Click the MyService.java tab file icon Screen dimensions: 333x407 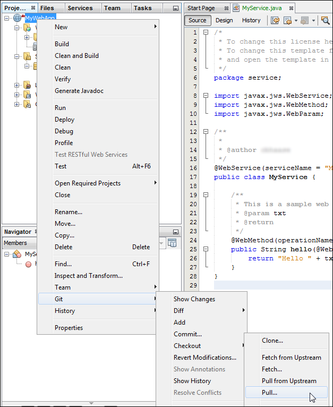click(x=236, y=8)
